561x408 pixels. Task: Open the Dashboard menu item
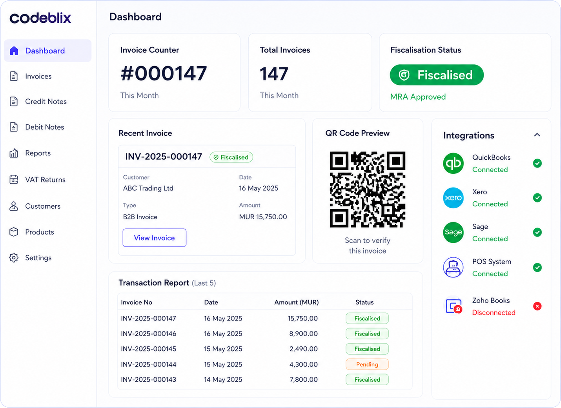click(x=47, y=51)
